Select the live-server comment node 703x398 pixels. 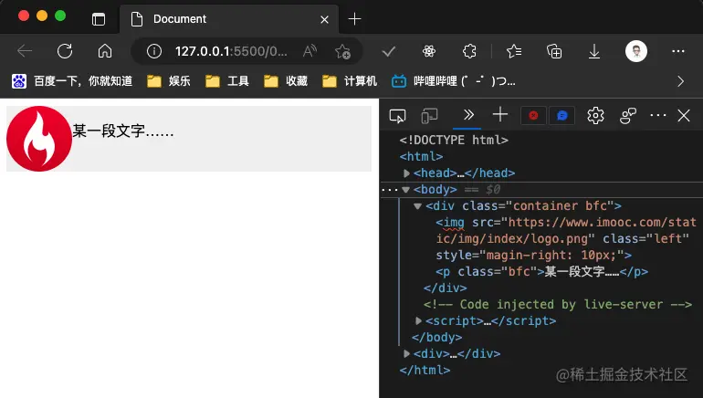tap(558, 304)
